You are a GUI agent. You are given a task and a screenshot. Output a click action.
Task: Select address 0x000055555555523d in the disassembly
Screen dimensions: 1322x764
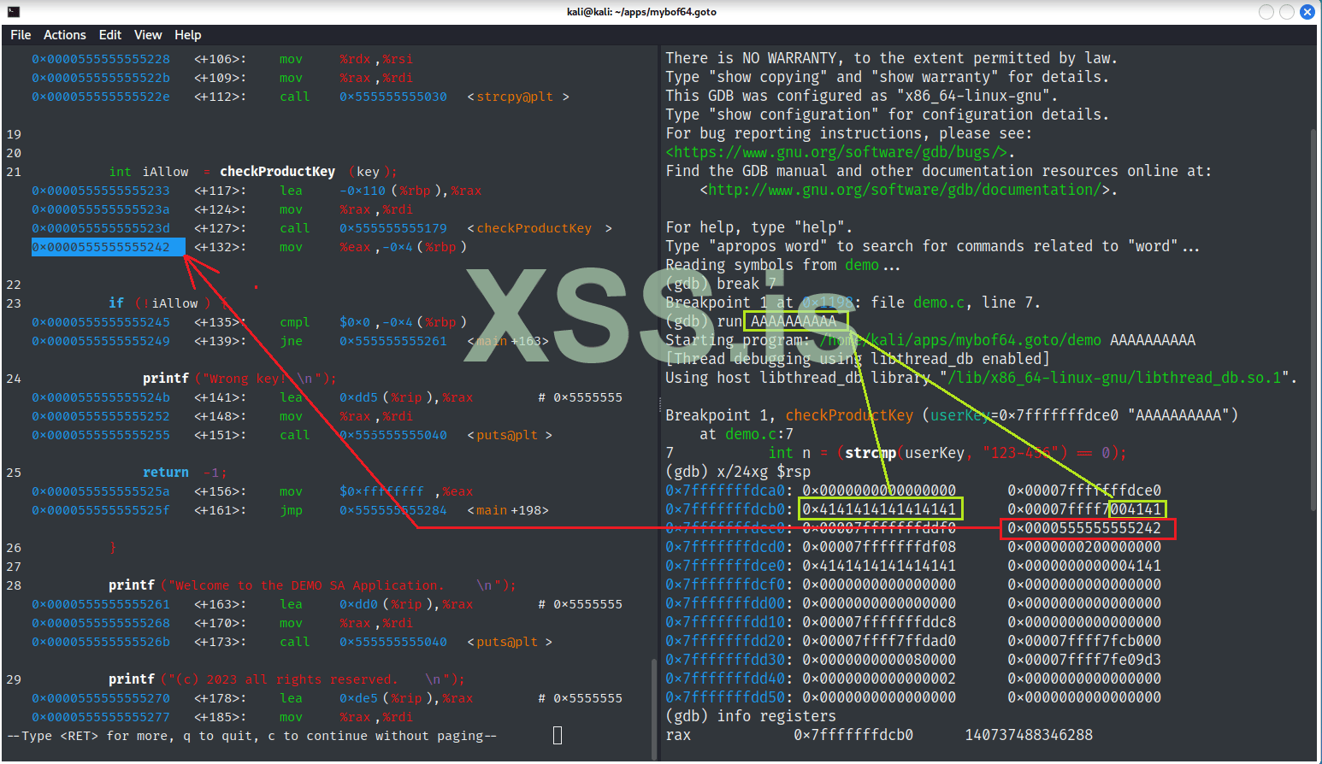tap(101, 228)
